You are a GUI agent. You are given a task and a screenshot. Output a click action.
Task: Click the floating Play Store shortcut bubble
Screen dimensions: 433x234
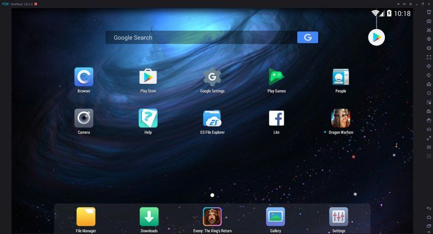(376, 37)
